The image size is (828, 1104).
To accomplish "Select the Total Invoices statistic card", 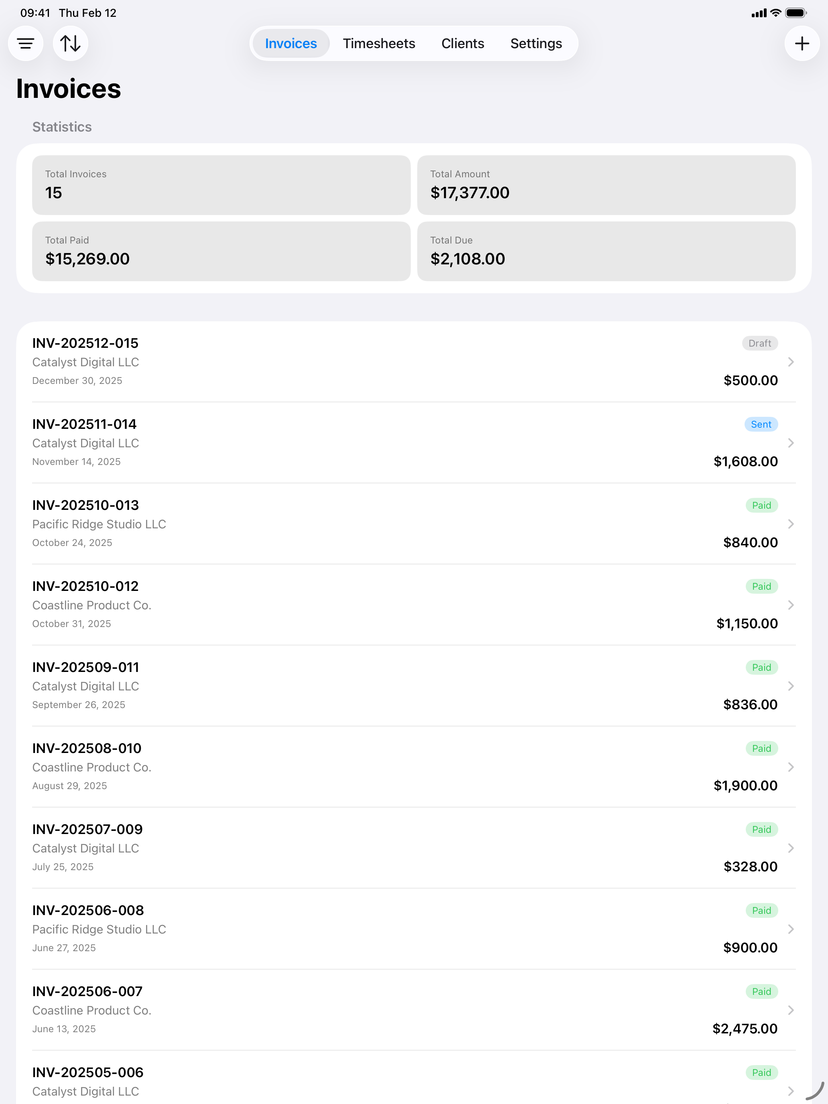I will click(221, 185).
